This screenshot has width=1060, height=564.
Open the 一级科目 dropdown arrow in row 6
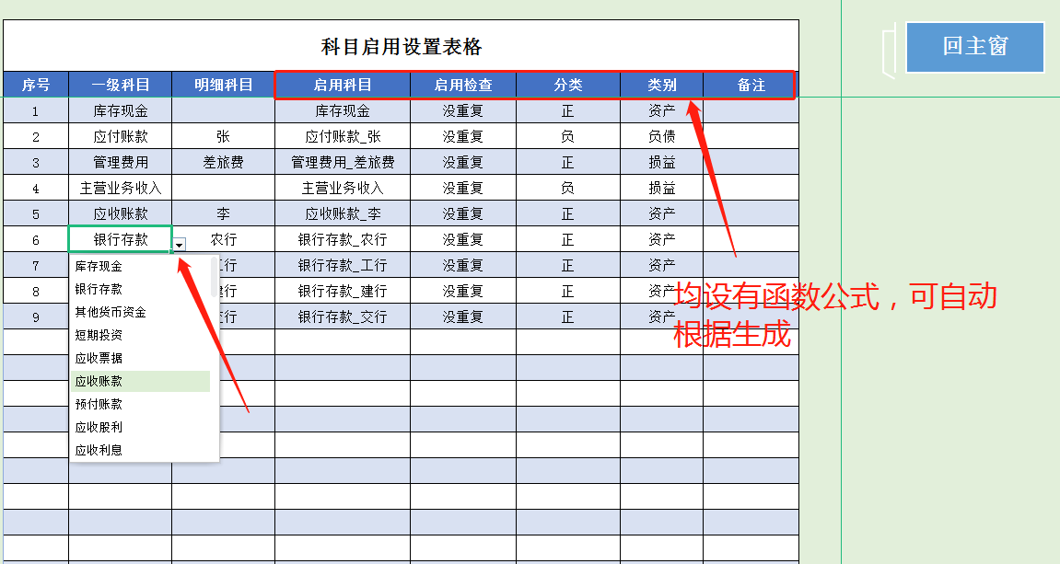click(179, 246)
